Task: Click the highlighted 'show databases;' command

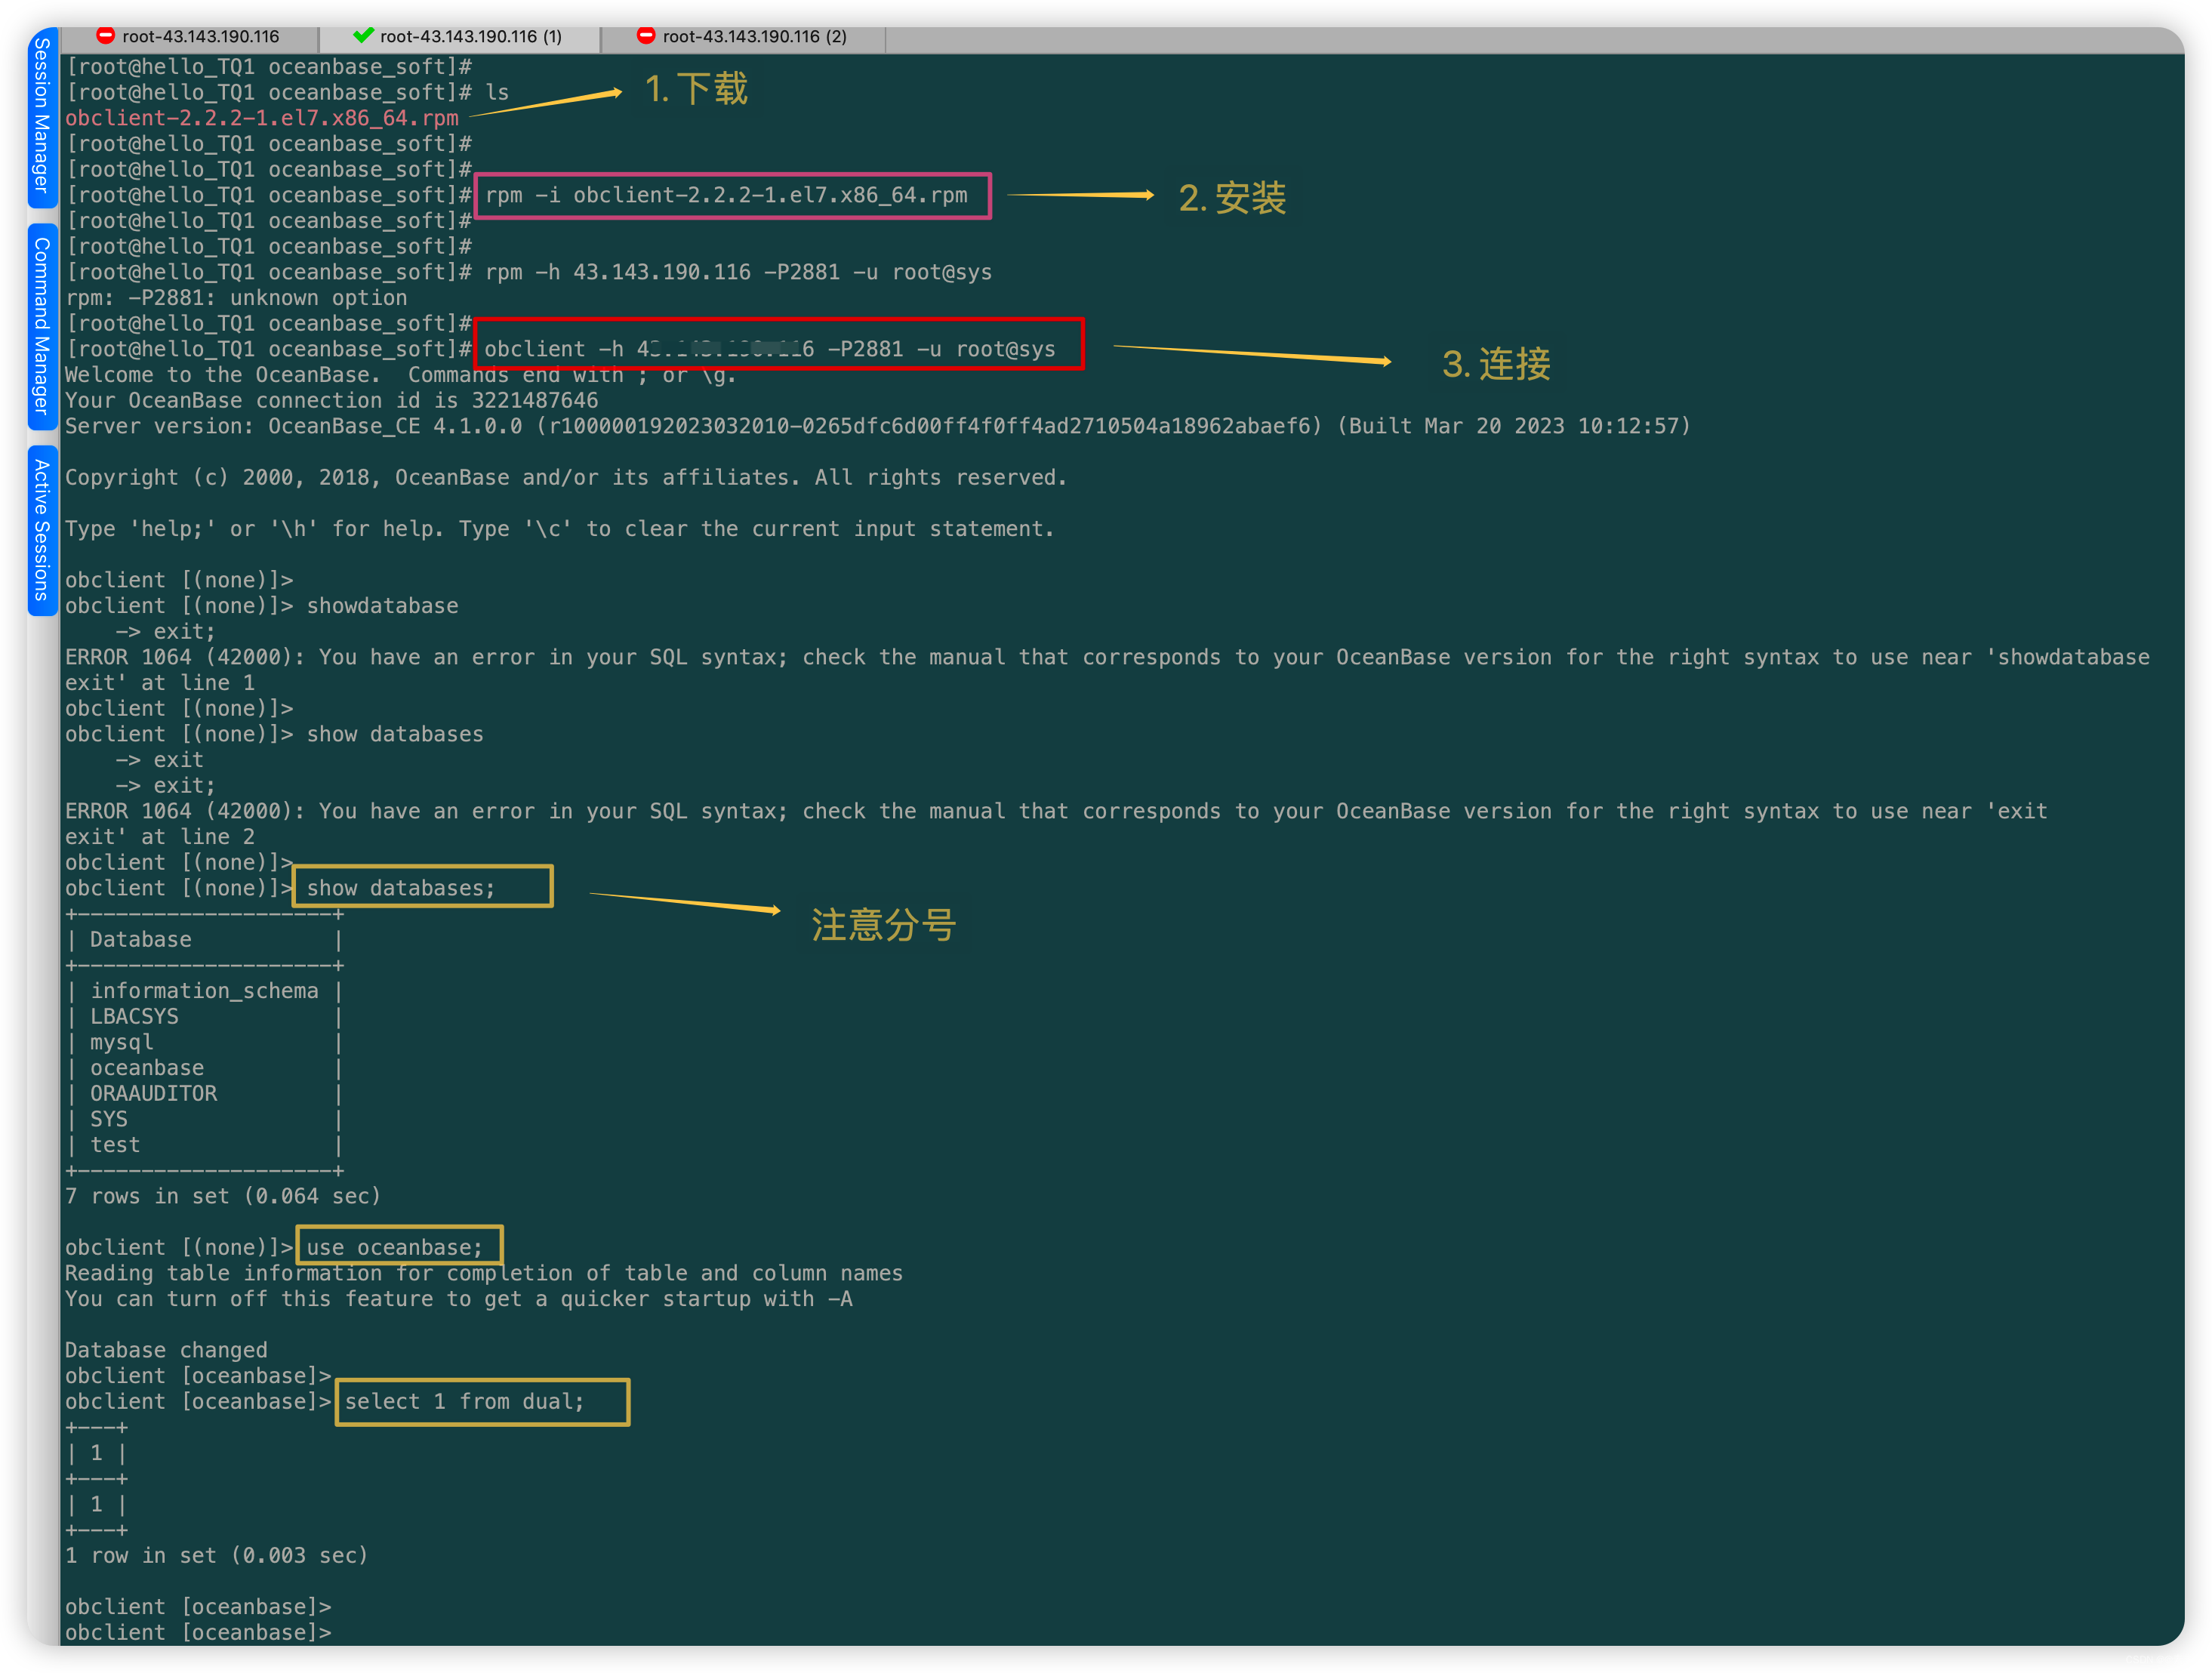Action: [x=422, y=887]
